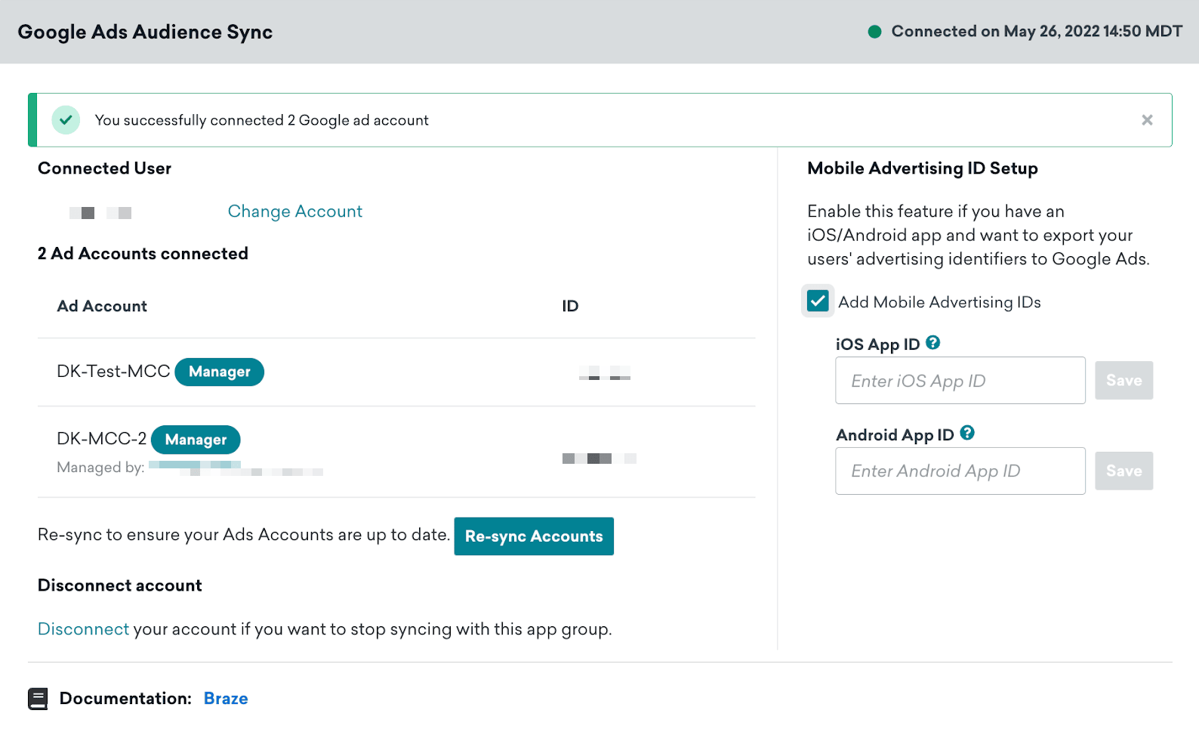1199x735 pixels.
Task: Open the iOS App ID help tooltip icon
Action: point(933,343)
